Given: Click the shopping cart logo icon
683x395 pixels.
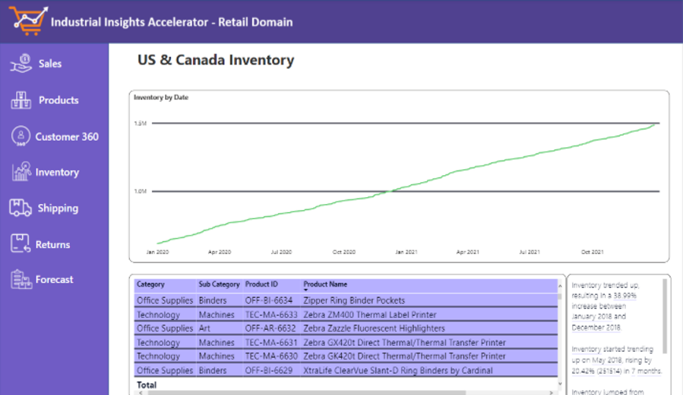Looking at the screenshot, I should (x=28, y=20).
